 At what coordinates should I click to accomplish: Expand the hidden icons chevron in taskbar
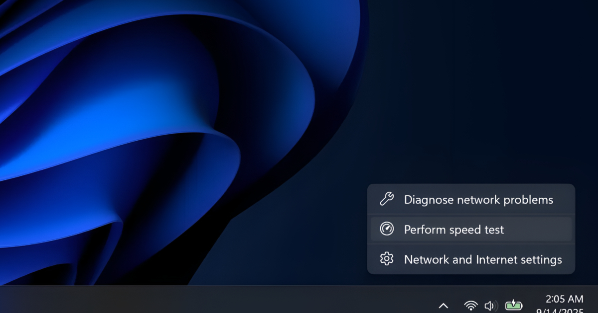coord(443,305)
